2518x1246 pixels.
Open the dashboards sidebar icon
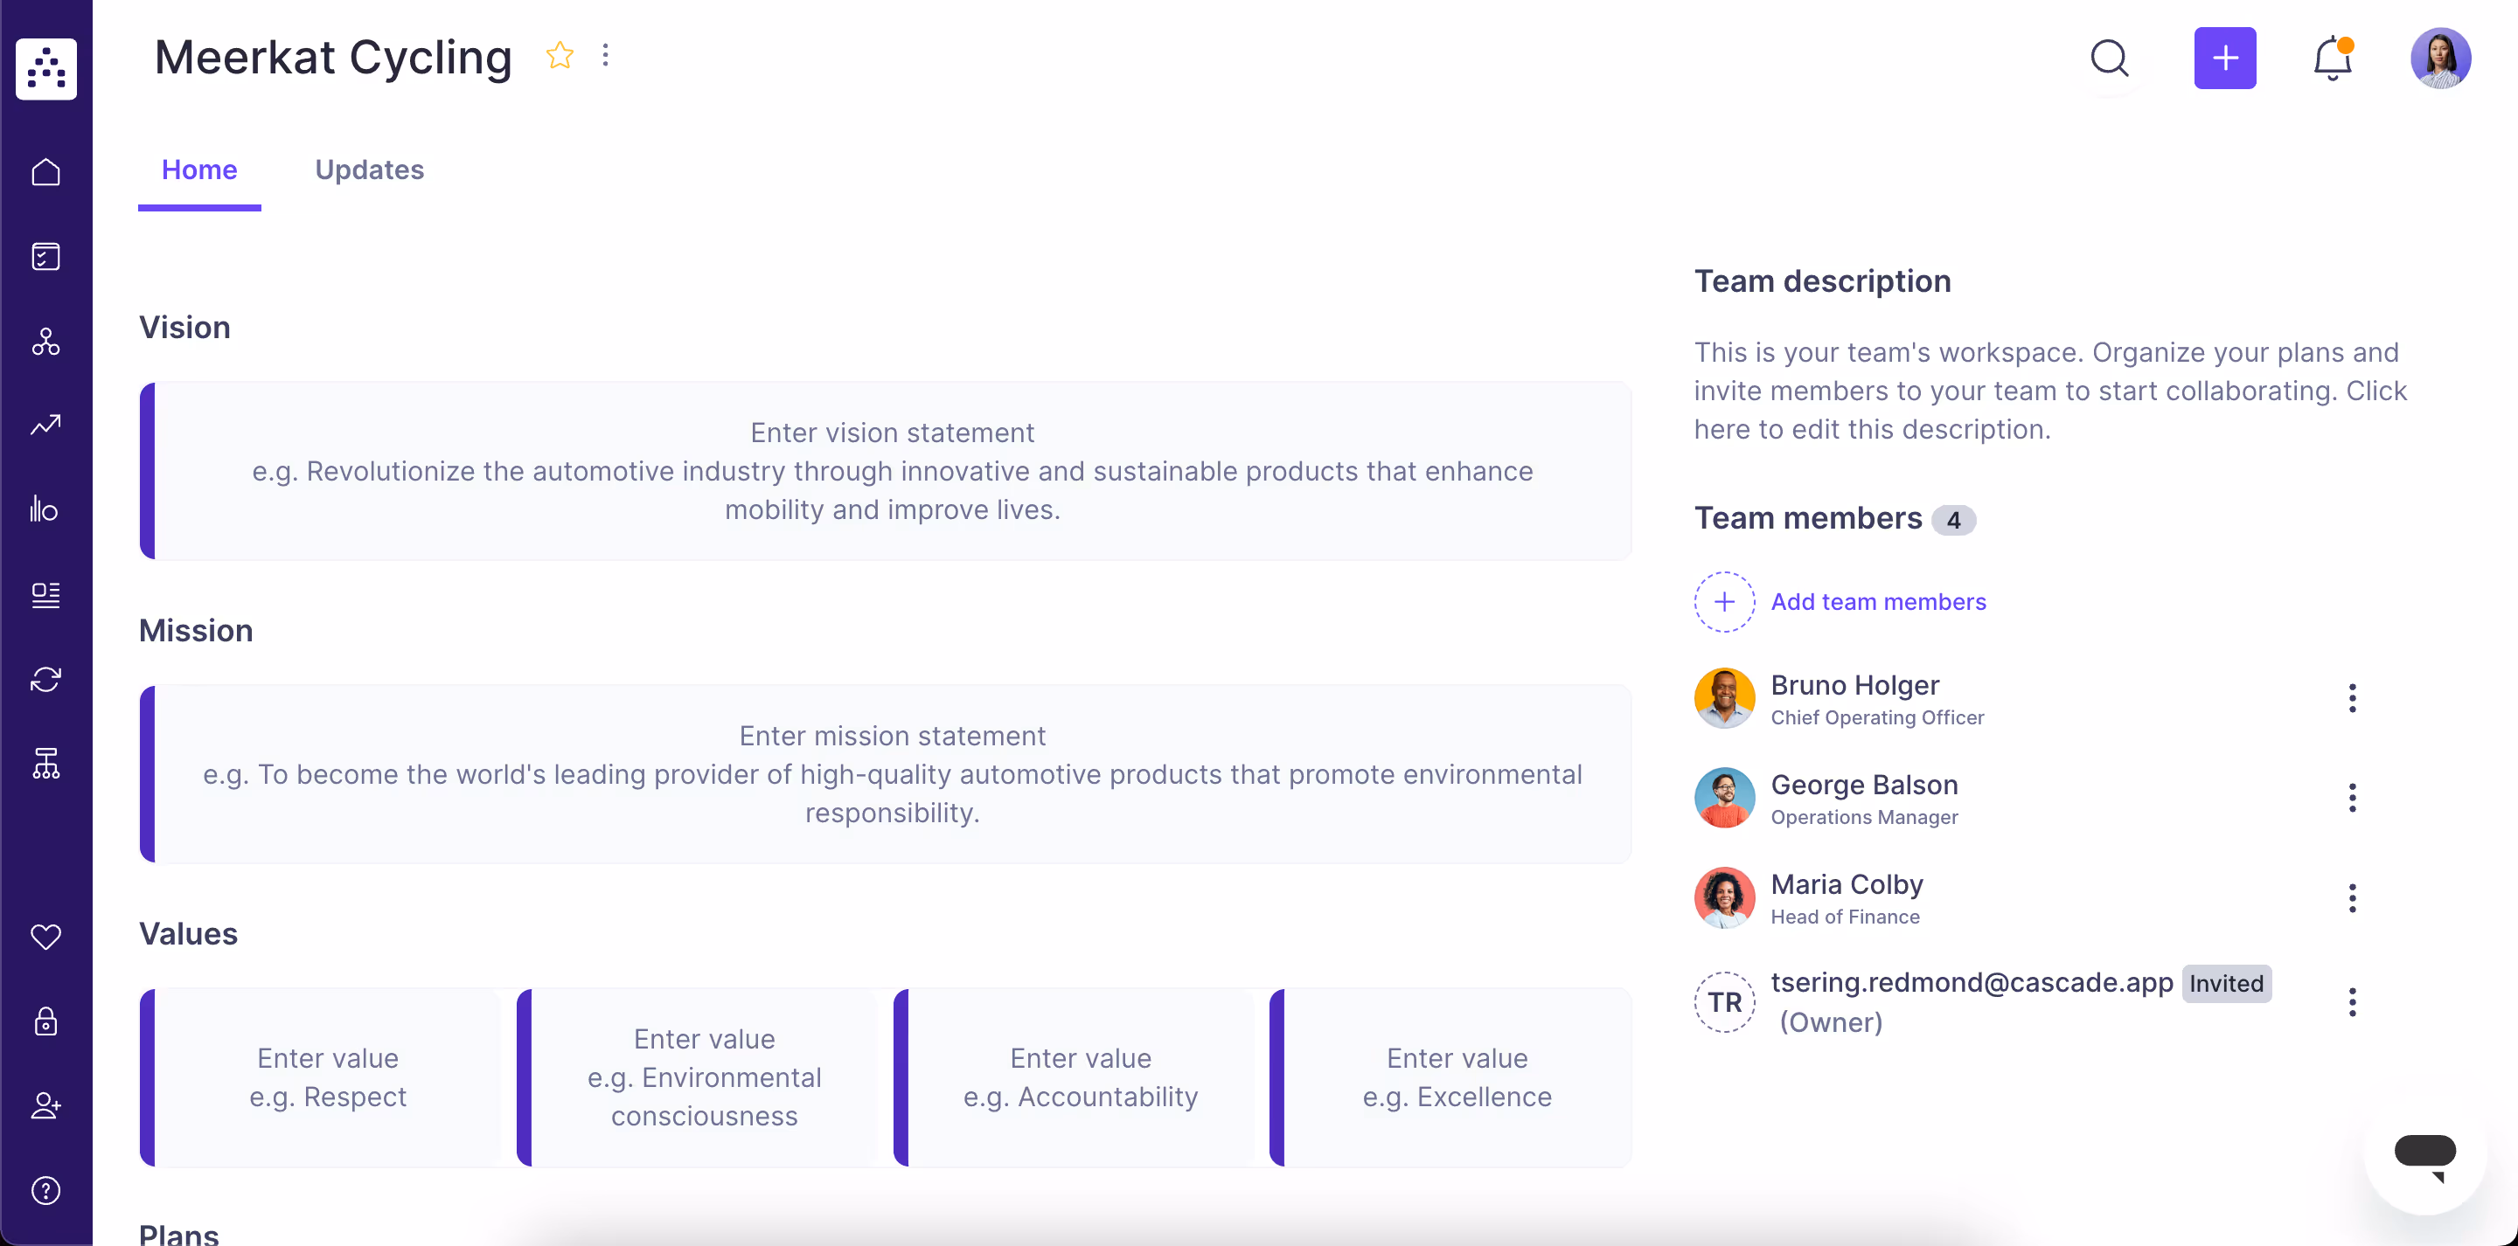click(46, 594)
